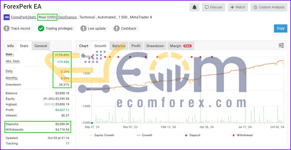Toggle Deposit legend series
This screenshot has width=291, height=150.
[193, 135]
